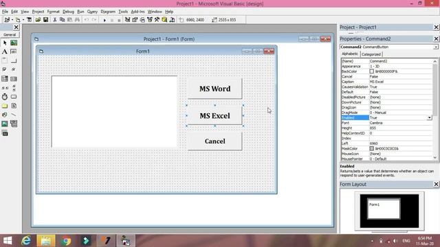The image size is (440, 247).
Task: Select the Pointer tool in the toolbox
Action: coord(5,43)
